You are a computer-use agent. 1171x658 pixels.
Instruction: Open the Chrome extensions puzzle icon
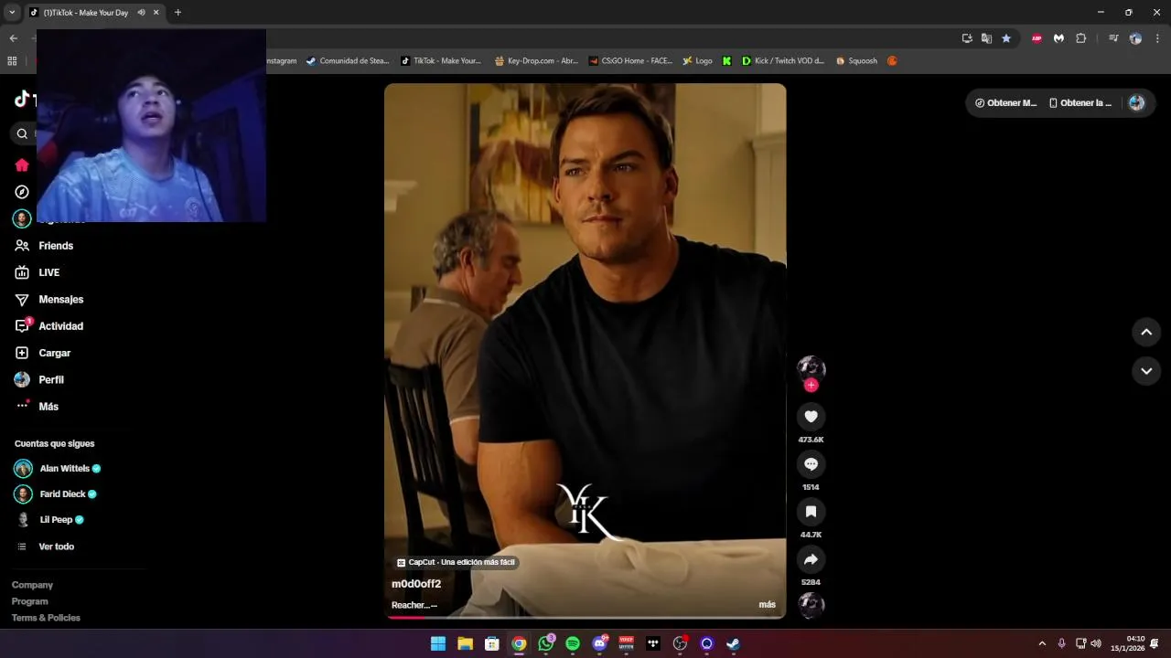(1080, 38)
